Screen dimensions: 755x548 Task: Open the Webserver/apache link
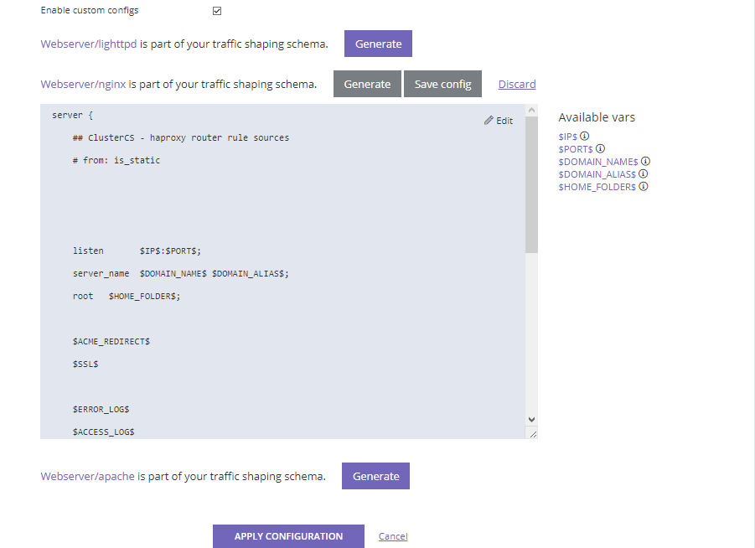88,476
